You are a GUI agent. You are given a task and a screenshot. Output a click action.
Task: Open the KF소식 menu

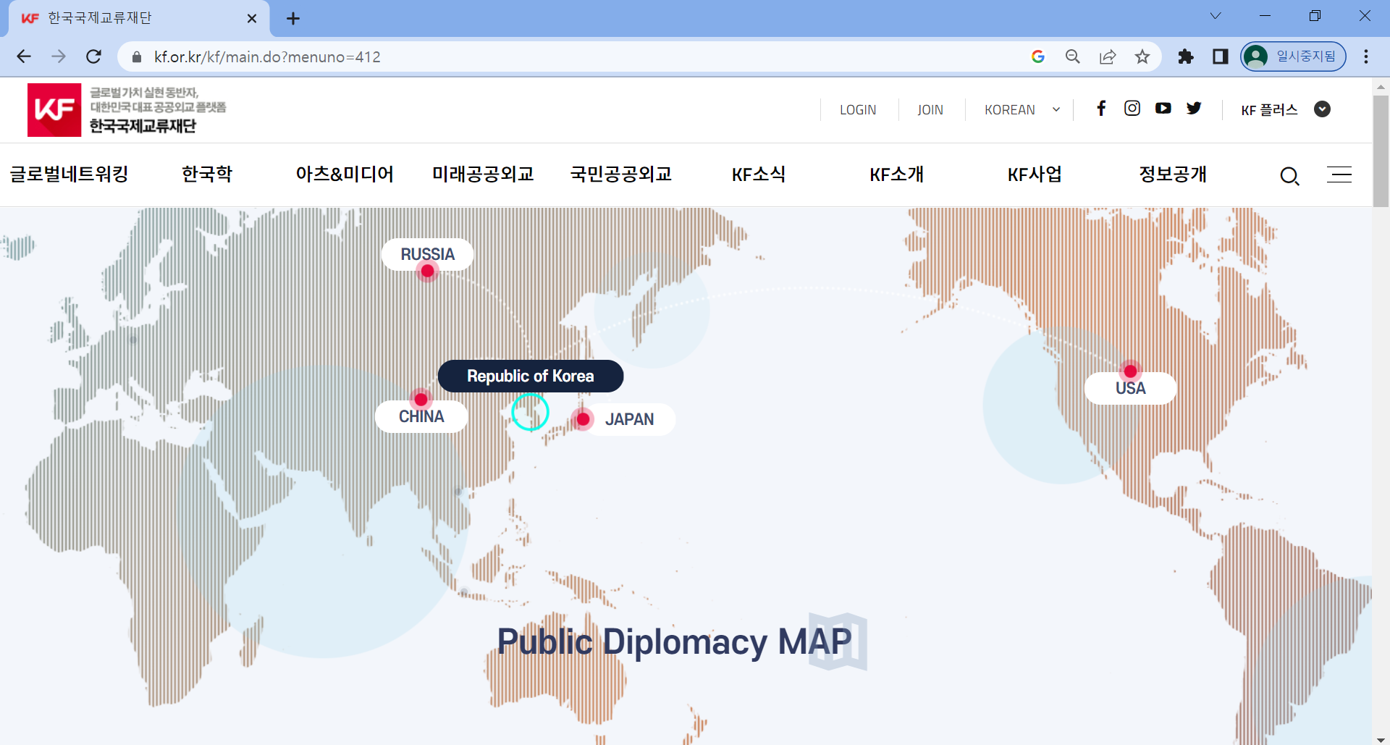(x=759, y=174)
